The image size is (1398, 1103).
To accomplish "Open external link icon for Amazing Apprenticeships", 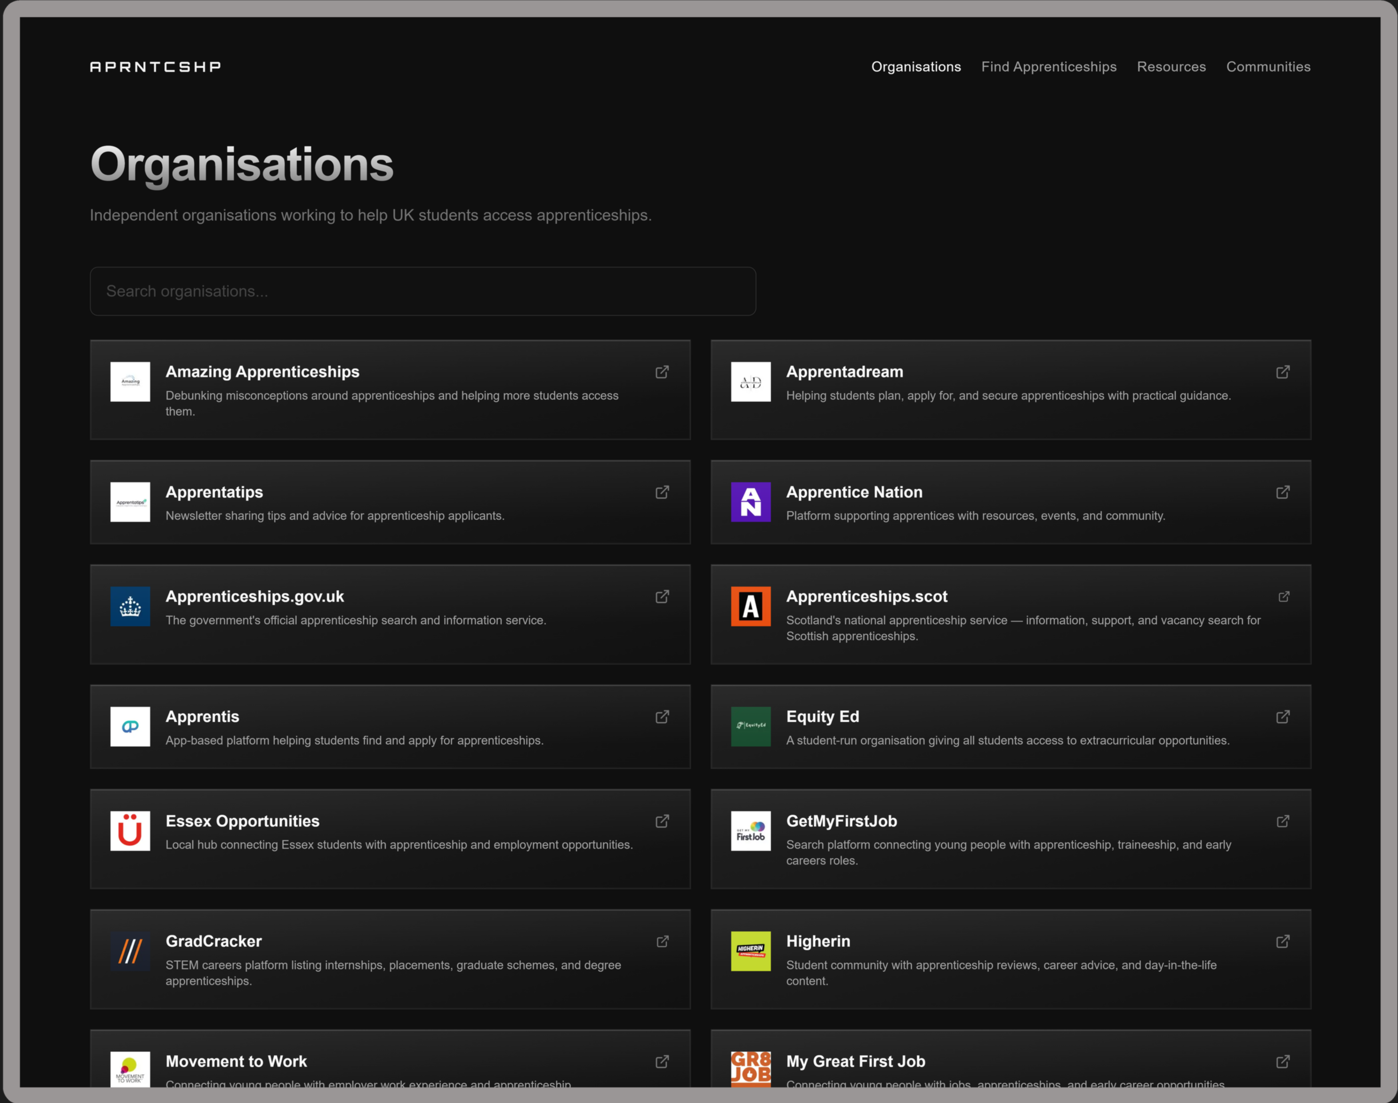I will coord(662,372).
